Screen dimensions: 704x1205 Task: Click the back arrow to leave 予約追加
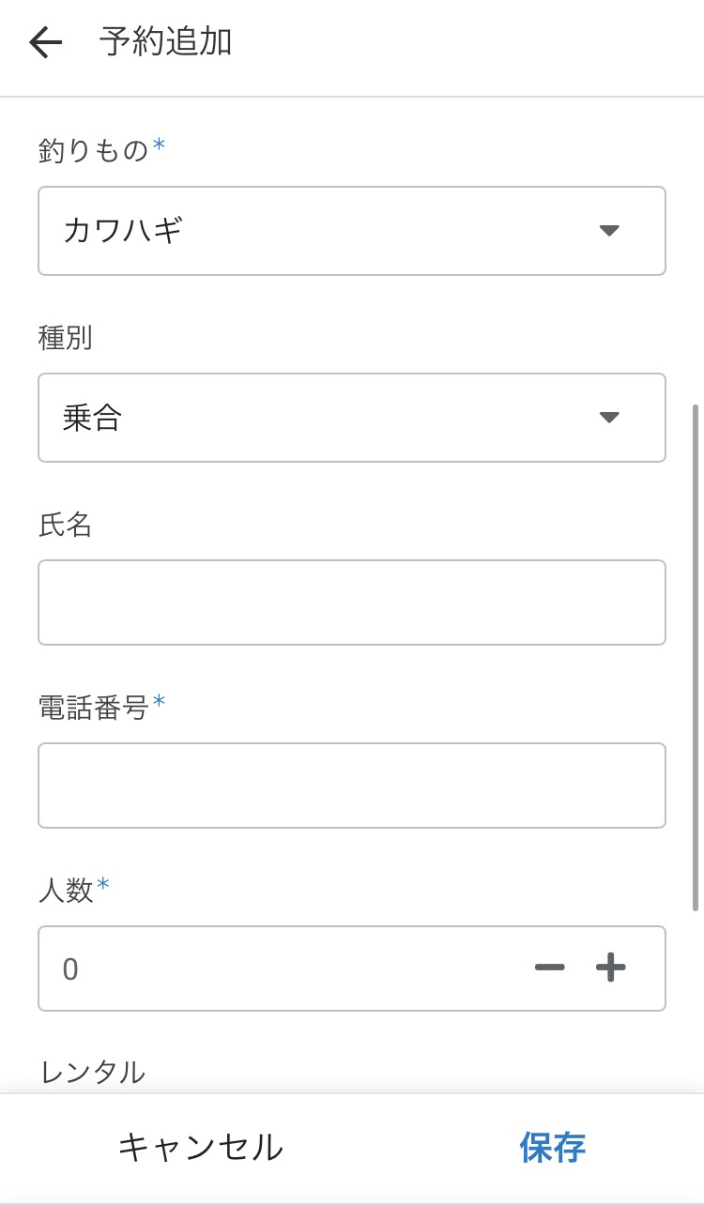44,41
